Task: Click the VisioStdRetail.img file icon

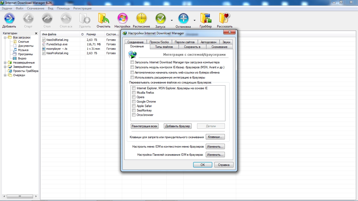Action: coord(44,40)
